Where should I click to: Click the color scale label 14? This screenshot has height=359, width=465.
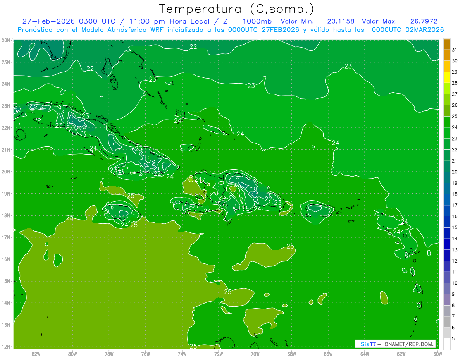tap(455, 239)
